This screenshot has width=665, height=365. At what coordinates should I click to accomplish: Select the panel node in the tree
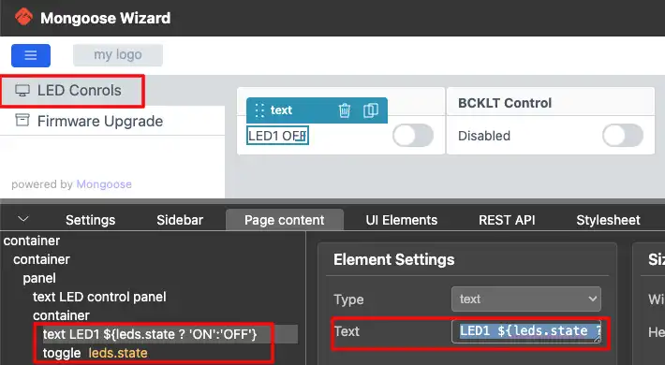(x=39, y=278)
